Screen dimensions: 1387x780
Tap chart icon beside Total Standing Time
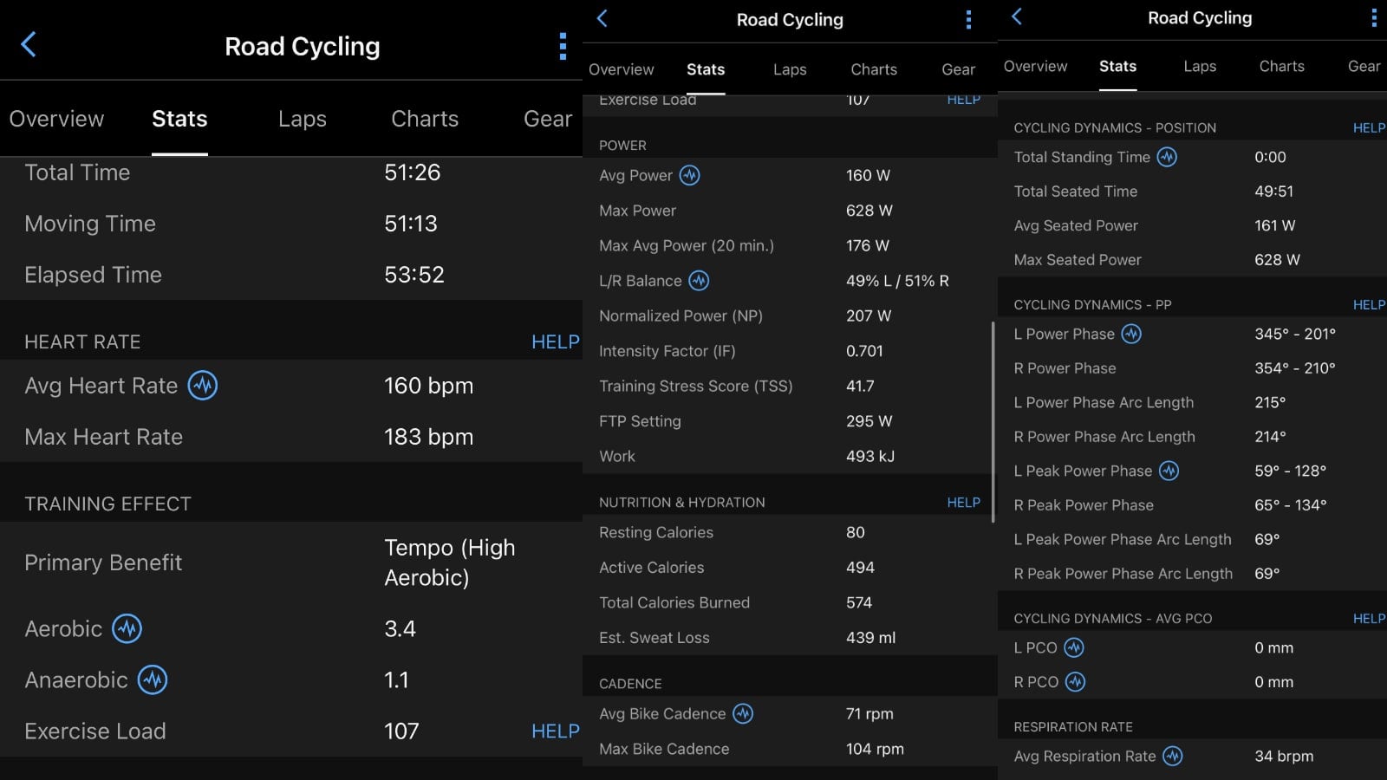click(x=1167, y=157)
